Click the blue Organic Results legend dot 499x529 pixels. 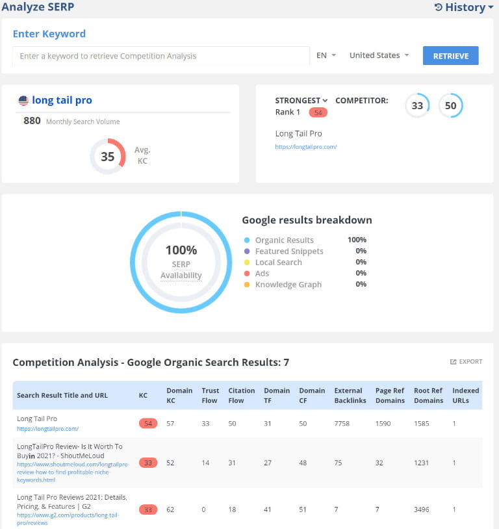[x=248, y=240]
